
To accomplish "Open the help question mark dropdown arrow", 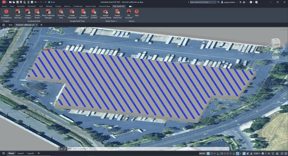I will click(253, 2).
